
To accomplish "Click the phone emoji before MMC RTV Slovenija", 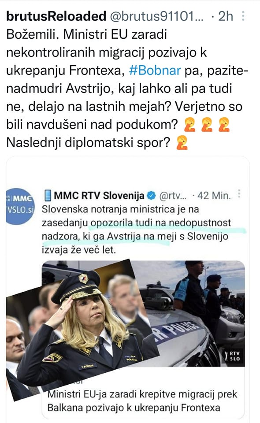I will click(48, 196).
